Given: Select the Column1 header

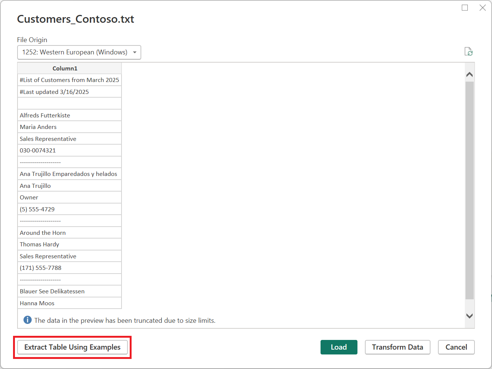Looking at the screenshot, I should point(65,68).
